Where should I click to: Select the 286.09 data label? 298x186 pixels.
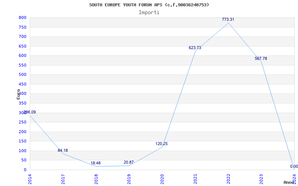(x=30, y=112)
